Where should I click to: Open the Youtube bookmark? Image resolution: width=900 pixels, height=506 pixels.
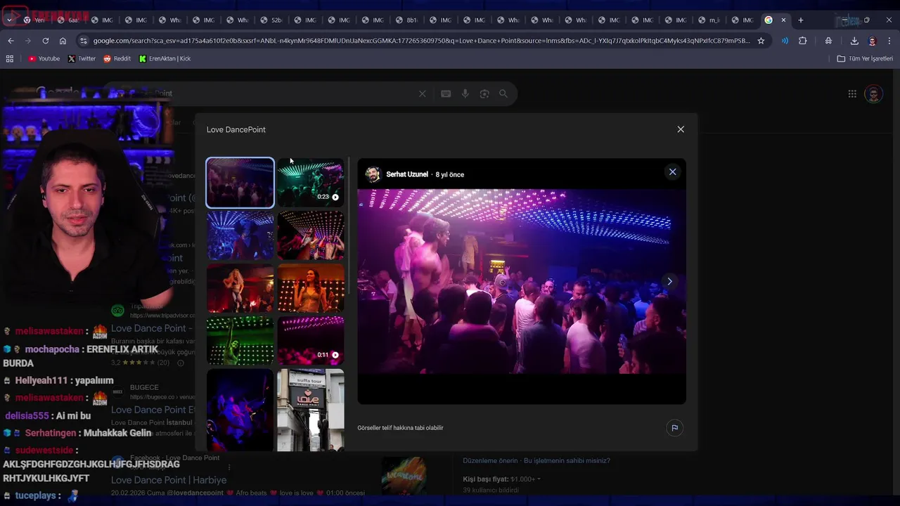coord(44,58)
